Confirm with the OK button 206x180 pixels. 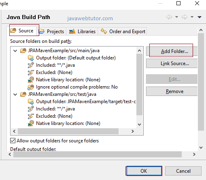(x=144, y=171)
